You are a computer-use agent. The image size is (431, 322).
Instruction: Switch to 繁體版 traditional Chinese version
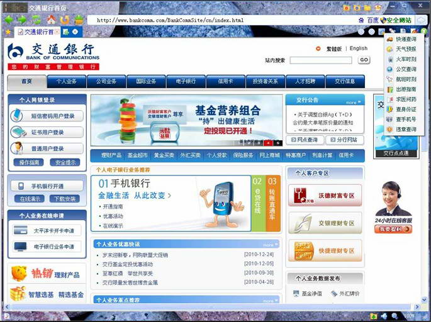(x=334, y=49)
